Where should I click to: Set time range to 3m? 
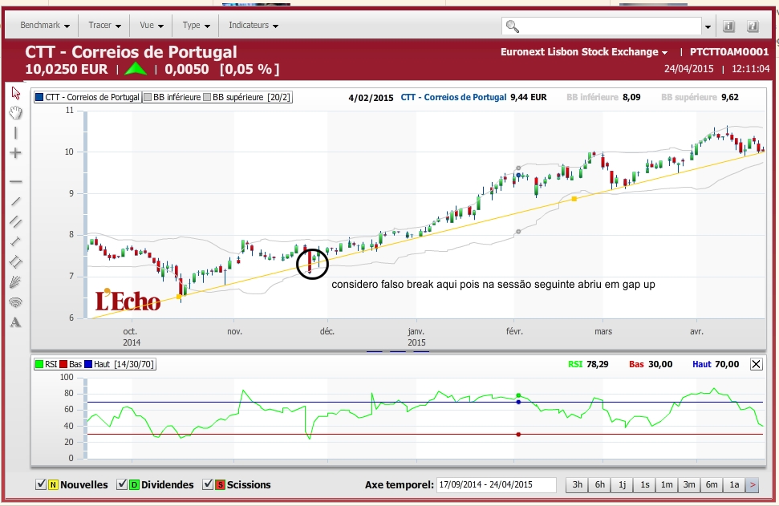689,484
